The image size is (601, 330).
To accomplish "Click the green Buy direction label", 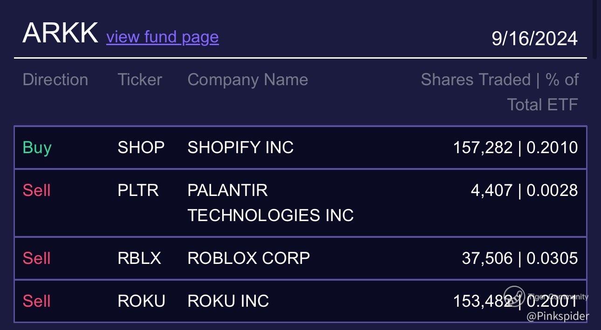I will click(37, 148).
